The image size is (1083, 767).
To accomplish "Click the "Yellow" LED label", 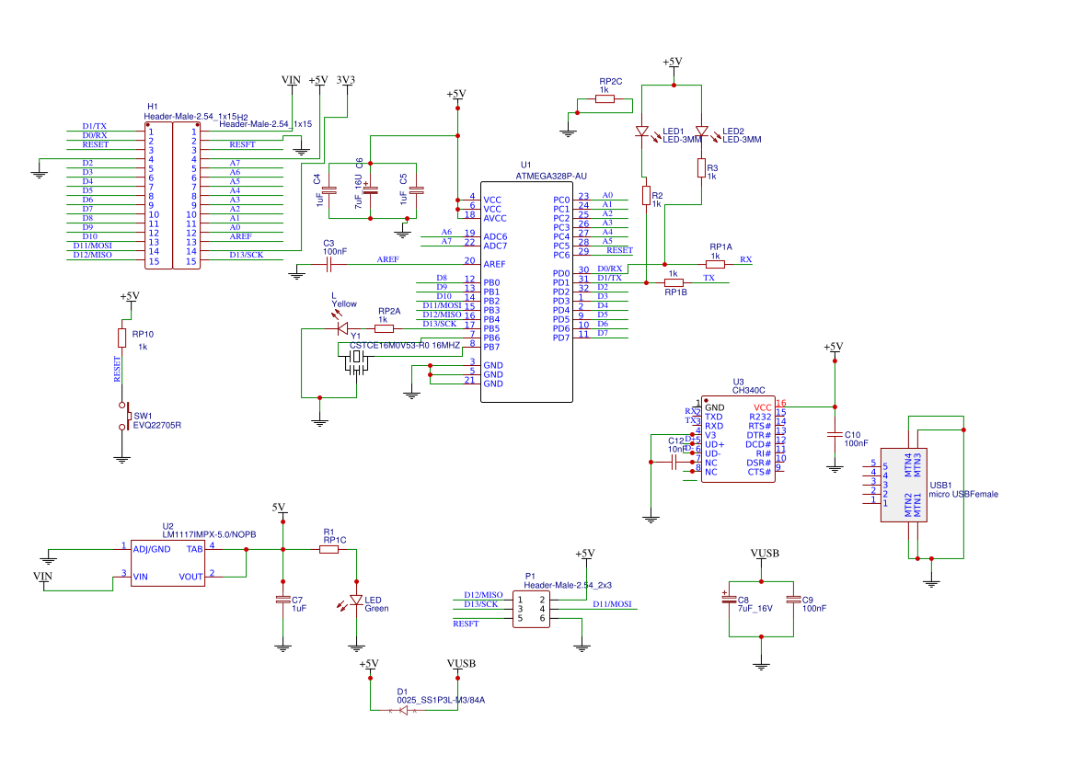I will point(344,303).
